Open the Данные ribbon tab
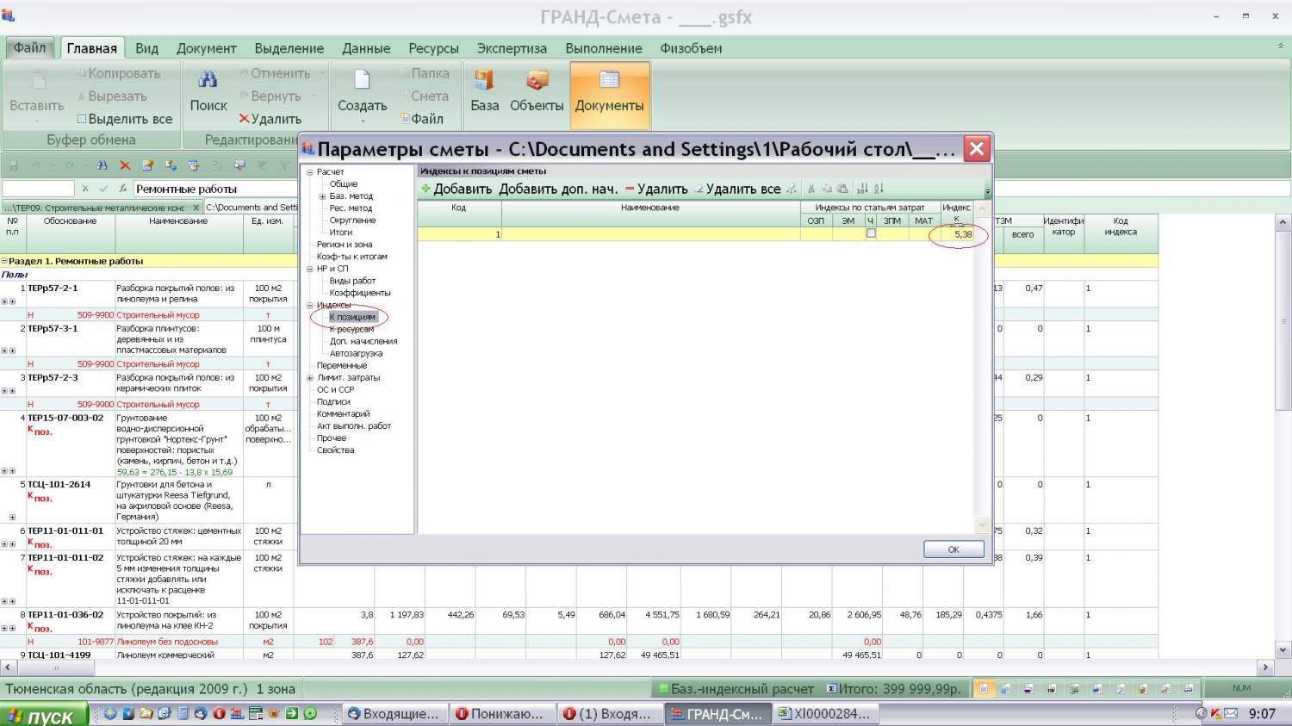The image size is (1292, 726). pyautogui.click(x=366, y=48)
